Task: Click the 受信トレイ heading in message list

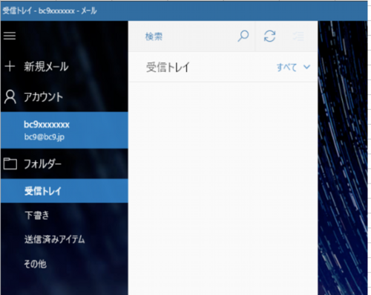Action: click(x=168, y=67)
